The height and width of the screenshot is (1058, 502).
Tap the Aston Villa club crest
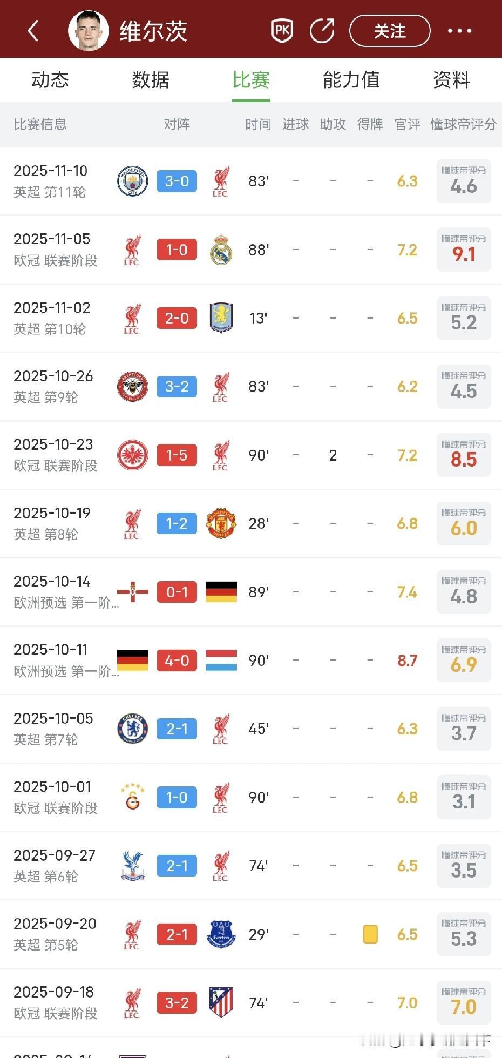coord(221,318)
